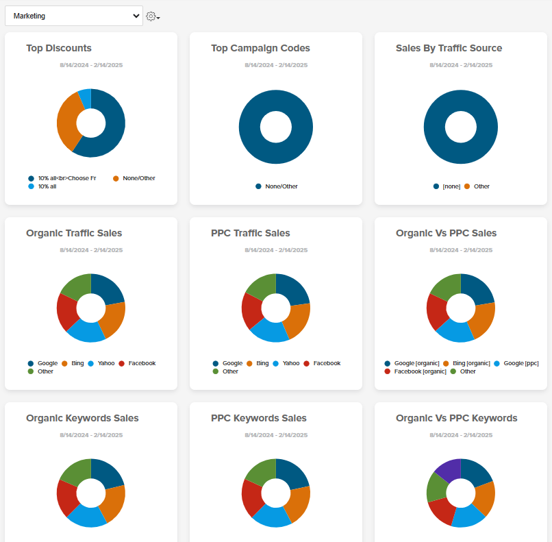
Task: Click light blue slice in PPC Traffic Sales chart
Action: [270, 332]
